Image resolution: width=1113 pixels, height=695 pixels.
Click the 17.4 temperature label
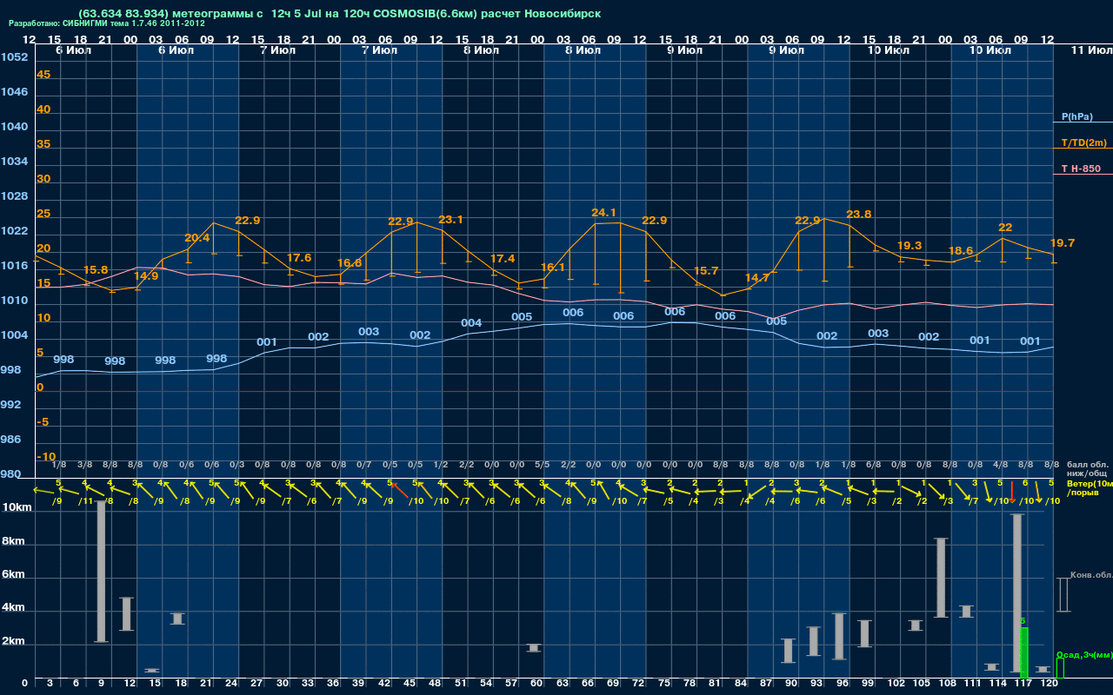(x=502, y=259)
